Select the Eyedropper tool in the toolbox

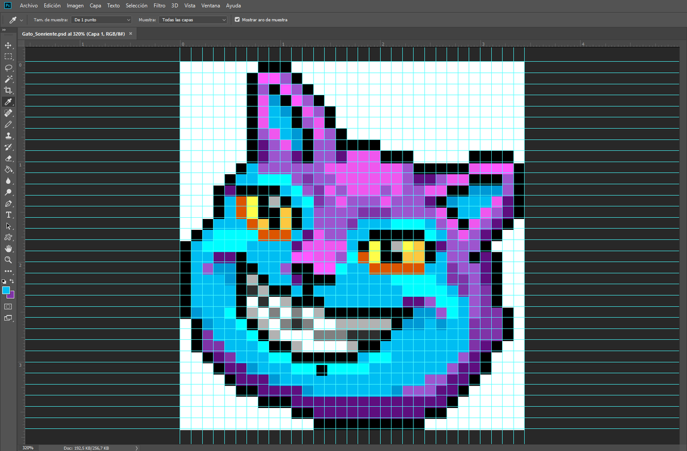(9, 101)
